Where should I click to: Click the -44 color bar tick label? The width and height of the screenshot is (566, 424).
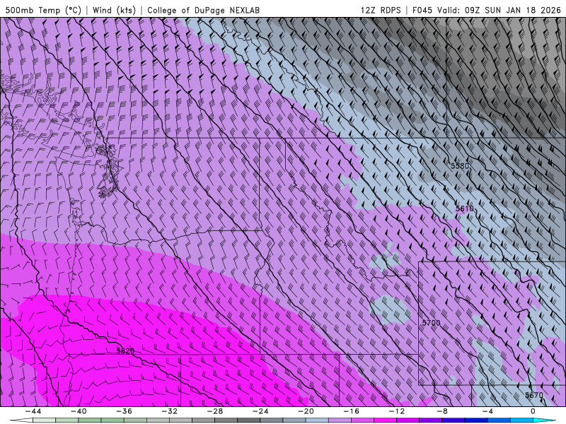pyautogui.click(x=33, y=411)
